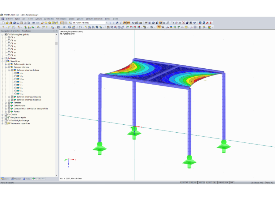Click the red X delete results icon
This screenshot has height=197, width=275.
[x=183, y=23]
